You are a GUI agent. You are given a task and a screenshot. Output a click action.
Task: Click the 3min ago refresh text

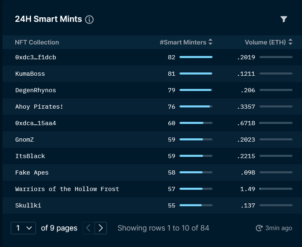click(279, 228)
